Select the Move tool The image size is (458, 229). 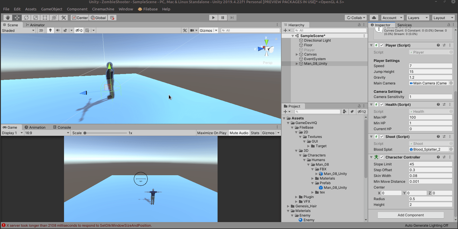(17, 18)
